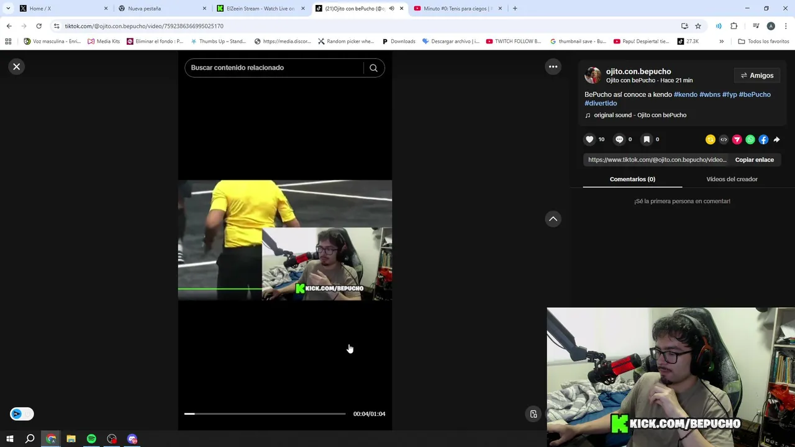Click the address bar URL
The image size is (795, 447).
pyautogui.click(x=144, y=26)
